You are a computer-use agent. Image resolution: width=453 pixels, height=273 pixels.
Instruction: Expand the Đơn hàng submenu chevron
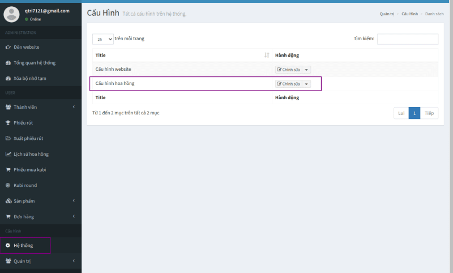(x=74, y=216)
